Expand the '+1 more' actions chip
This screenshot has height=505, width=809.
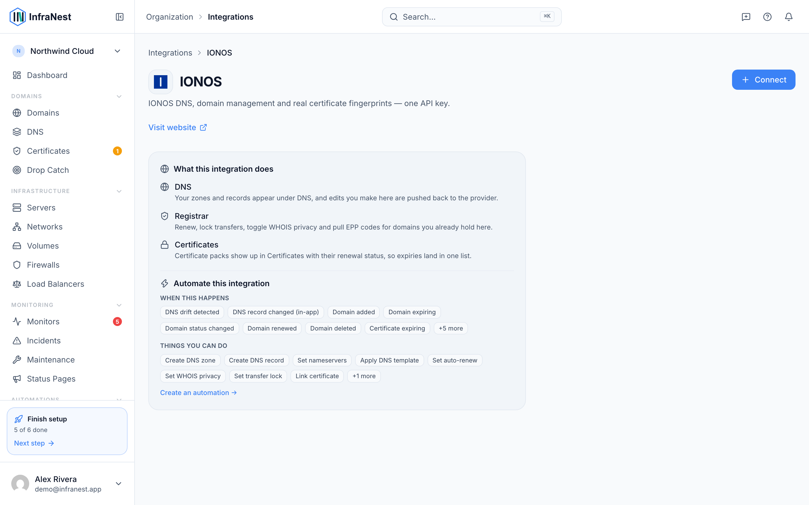pos(364,376)
